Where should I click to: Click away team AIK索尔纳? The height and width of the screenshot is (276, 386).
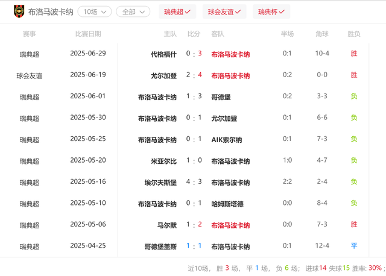pyautogui.click(x=227, y=140)
